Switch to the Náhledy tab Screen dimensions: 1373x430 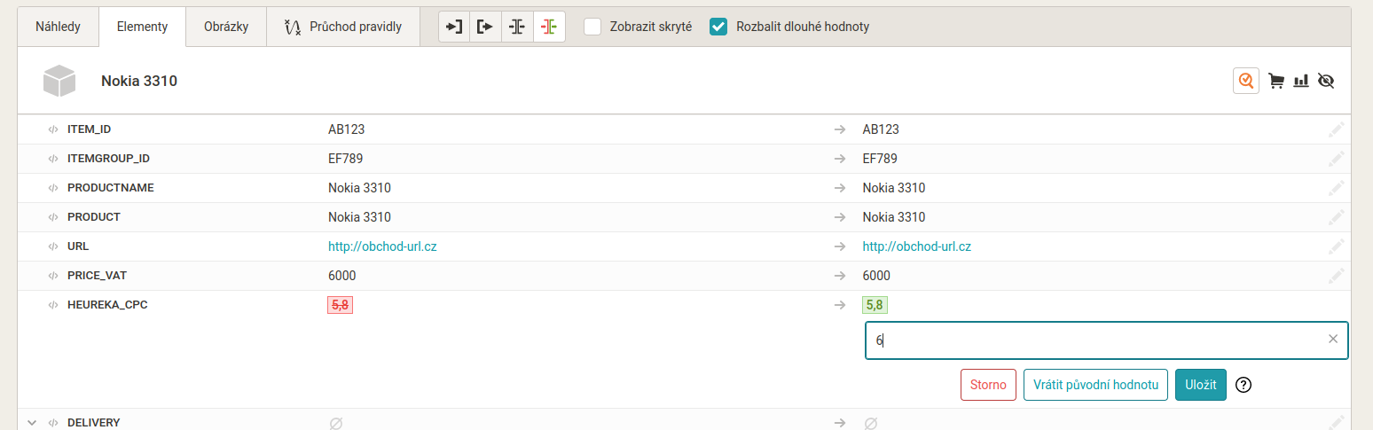pos(58,27)
